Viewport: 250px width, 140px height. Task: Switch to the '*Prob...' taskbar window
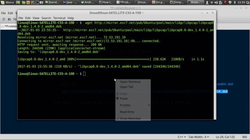(123, 2)
